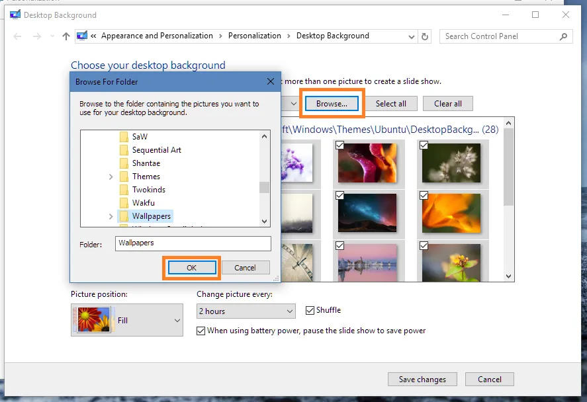Screen dimensions: 587x402
Task: Uncheck the yellow flower bud picture
Action: 424,246
